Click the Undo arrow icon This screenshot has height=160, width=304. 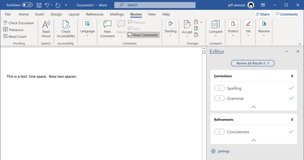47,5
